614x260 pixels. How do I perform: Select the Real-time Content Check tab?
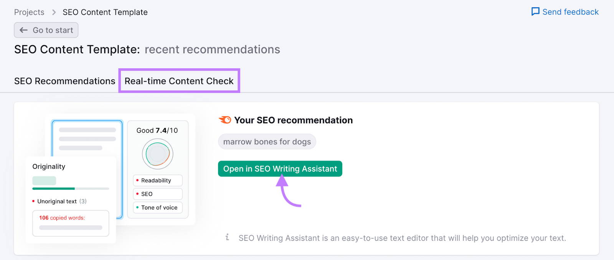point(179,81)
